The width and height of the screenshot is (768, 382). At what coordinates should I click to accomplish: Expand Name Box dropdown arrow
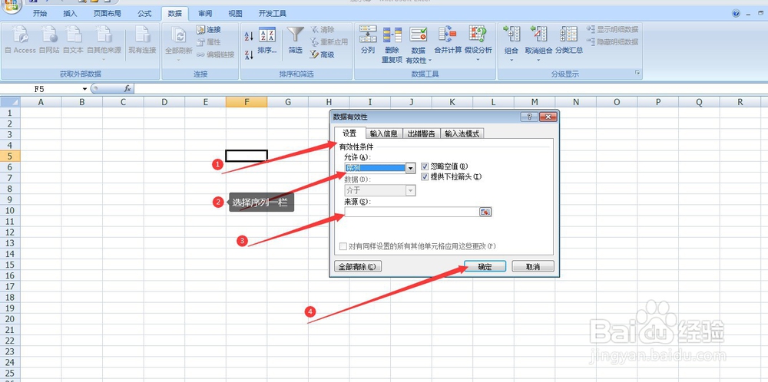84,88
